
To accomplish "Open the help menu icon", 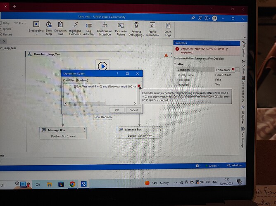I will [x=207, y=18].
